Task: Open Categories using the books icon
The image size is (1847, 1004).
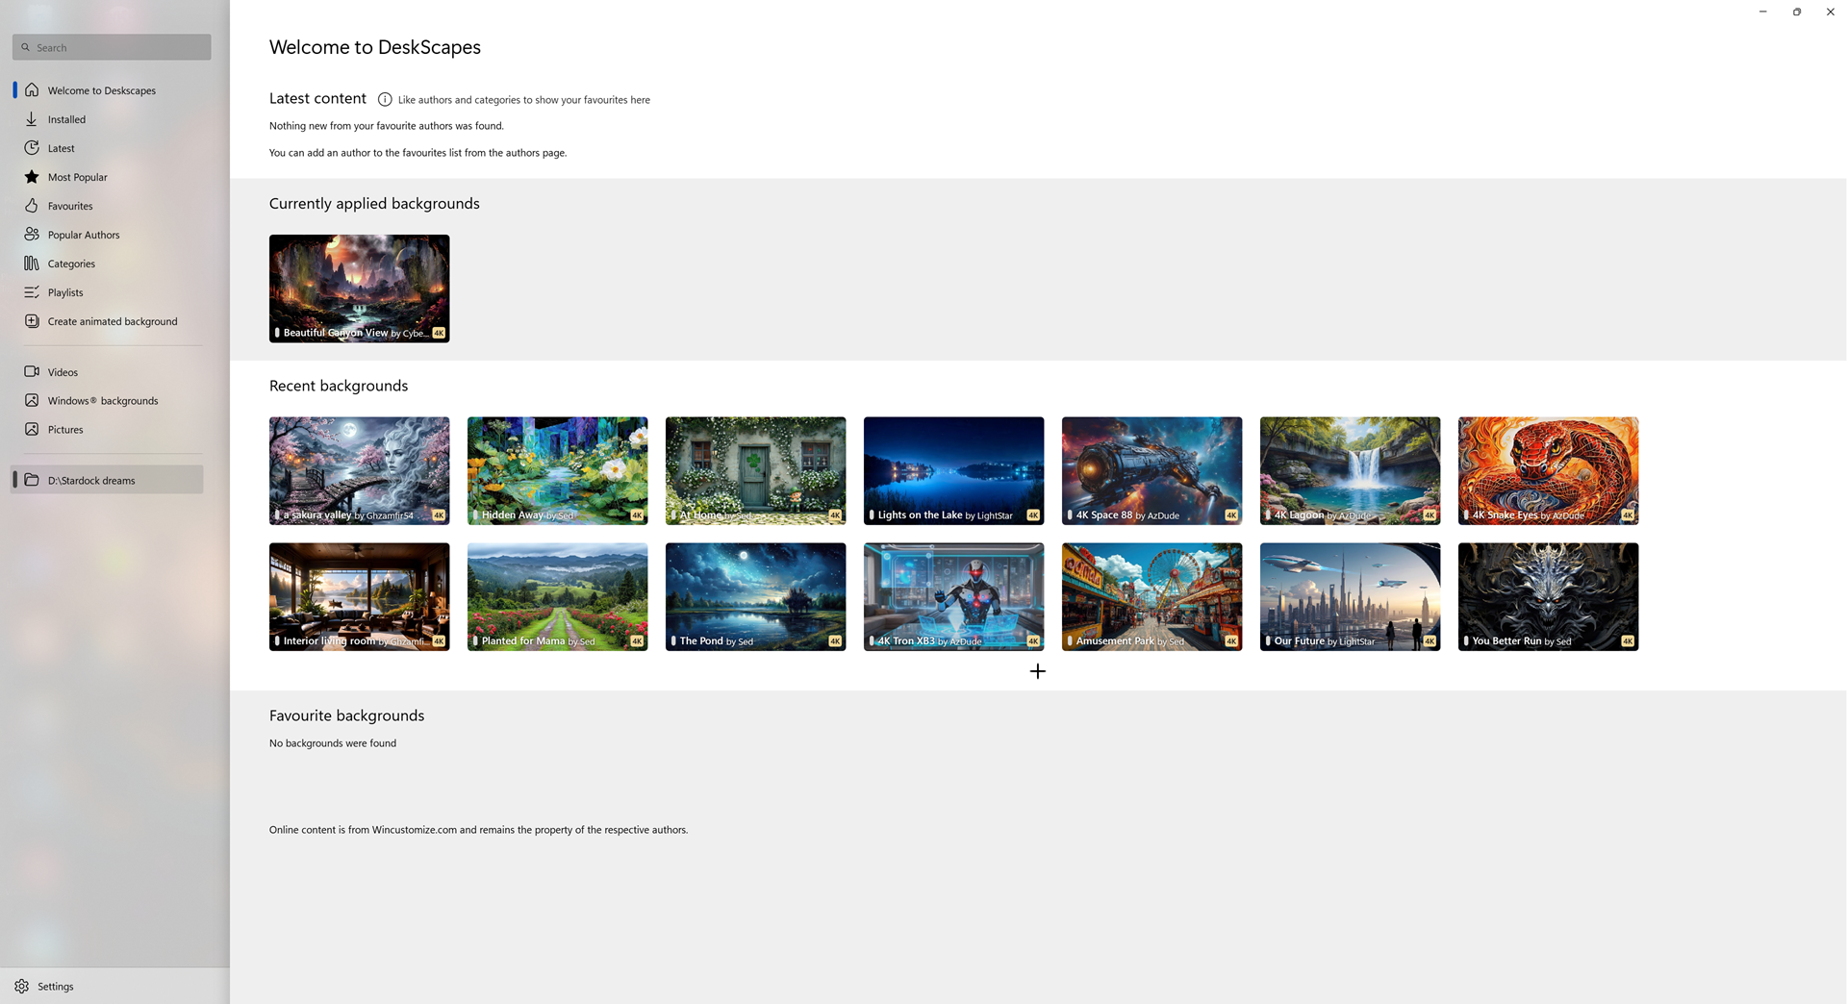Action: point(32,264)
